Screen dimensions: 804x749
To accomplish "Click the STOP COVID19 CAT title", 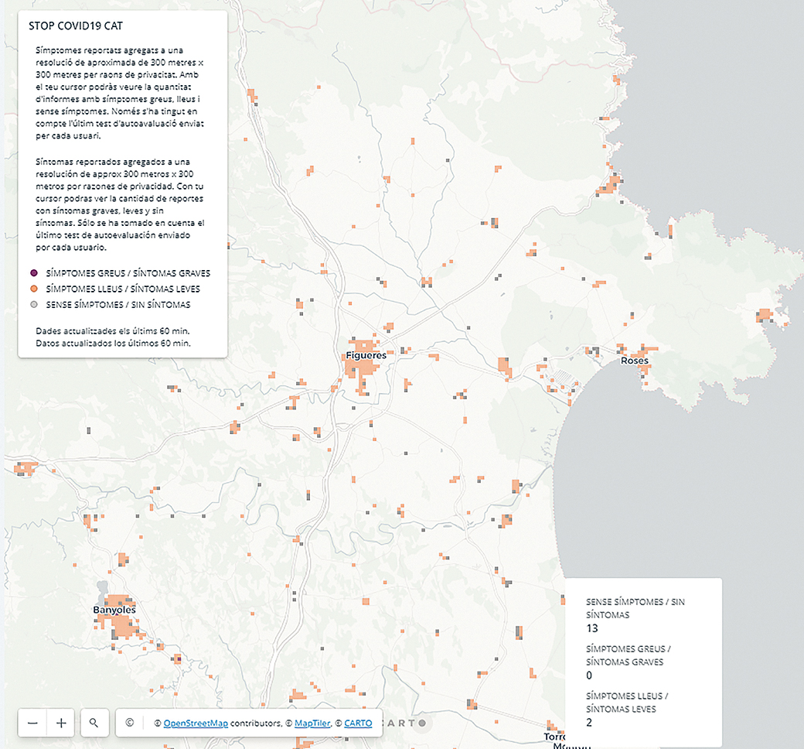I will point(70,26).
